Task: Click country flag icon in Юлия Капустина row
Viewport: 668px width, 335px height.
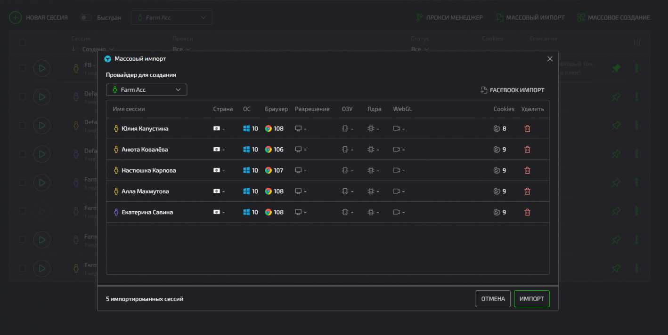Action: coord(217,128)
